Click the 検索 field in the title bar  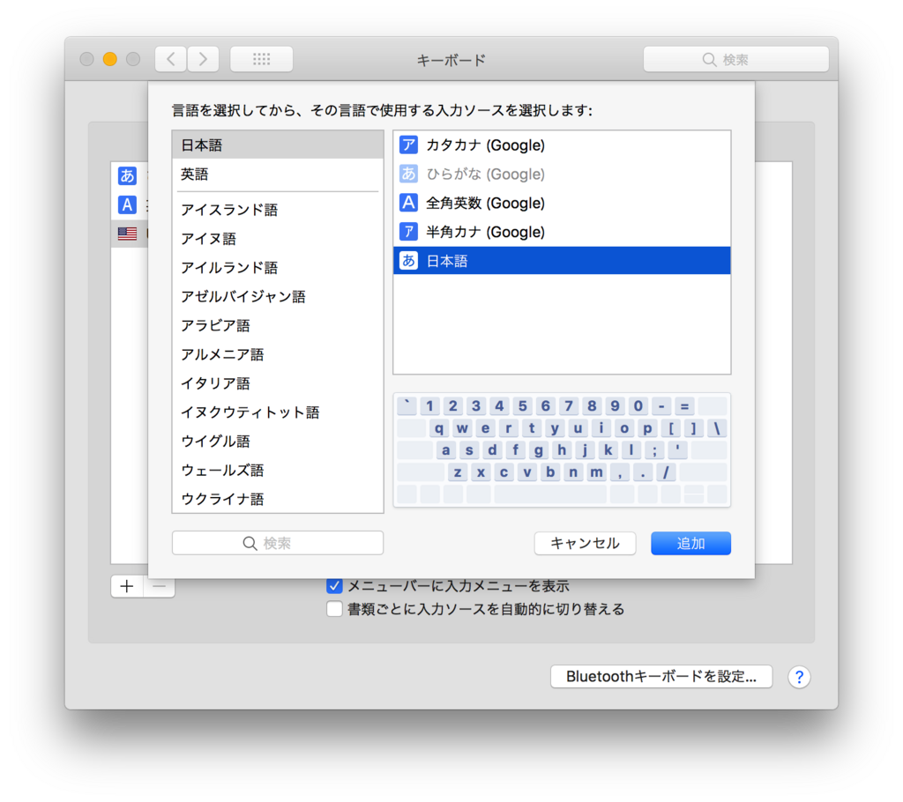point(736,58)
